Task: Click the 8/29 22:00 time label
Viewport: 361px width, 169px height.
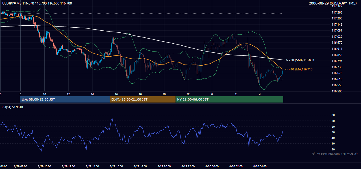Action: click(188, 166)
